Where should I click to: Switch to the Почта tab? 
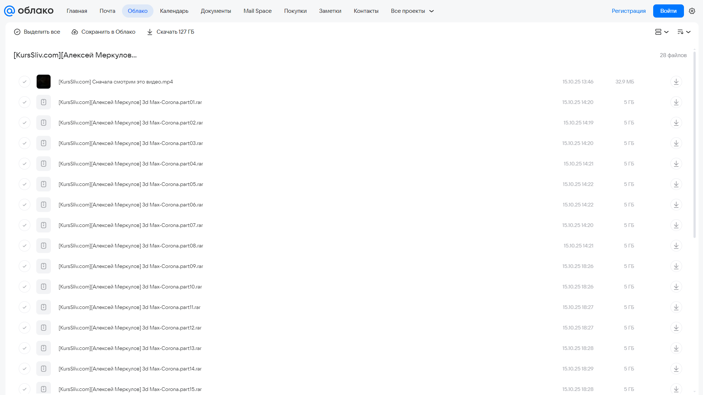107,11
